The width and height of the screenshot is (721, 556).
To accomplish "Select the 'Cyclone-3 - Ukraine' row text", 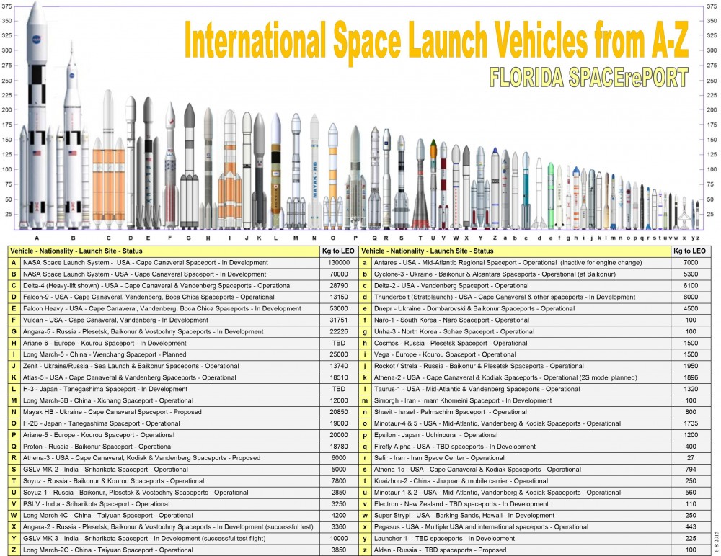I will tap(495, 274).
